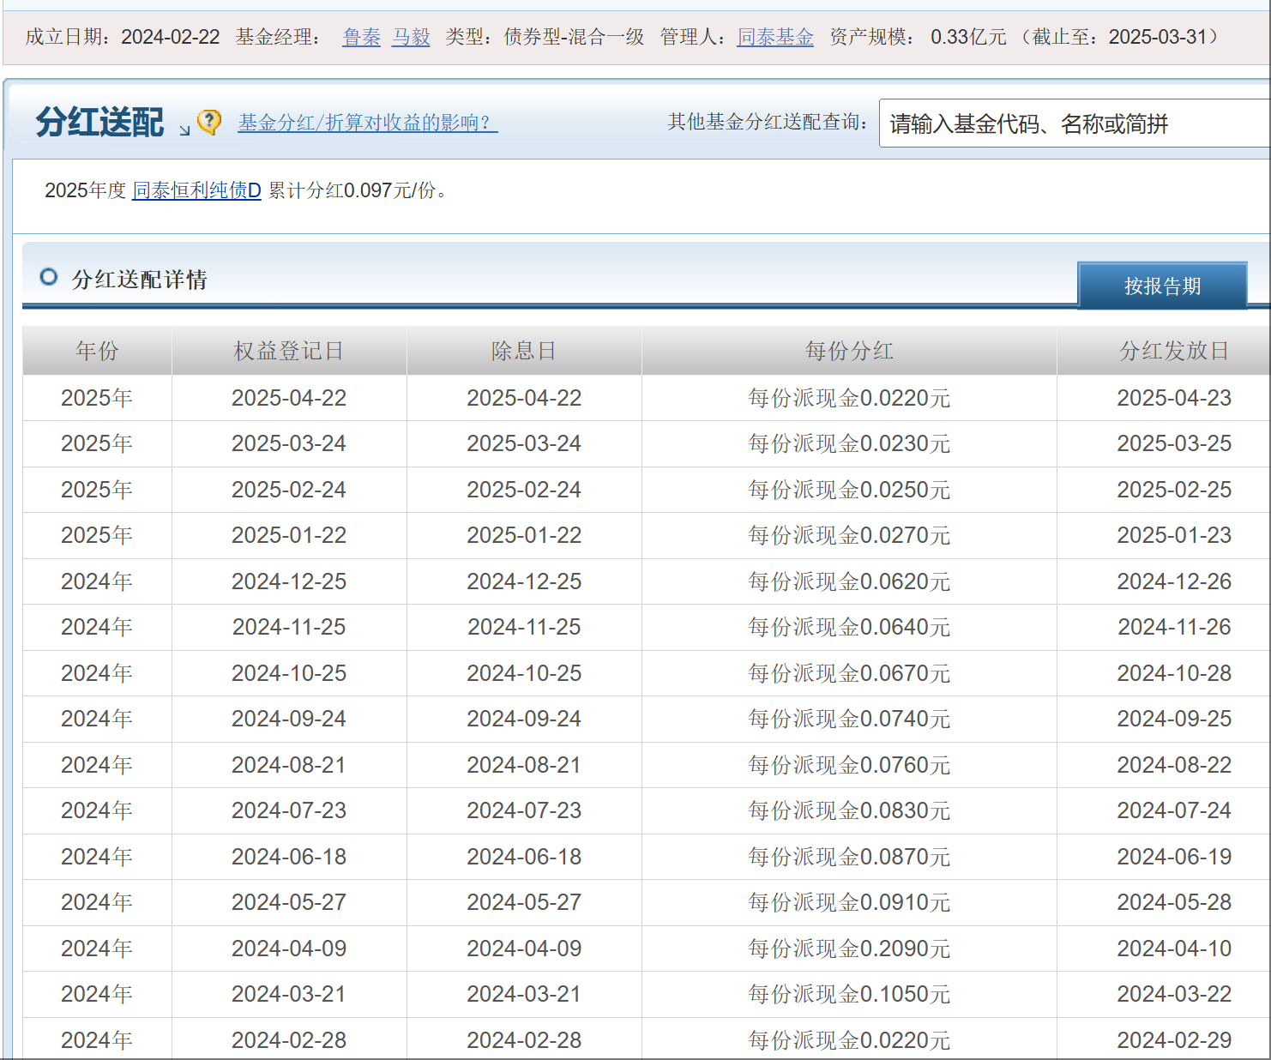Screen dimensions: 1271x1060
Task: Select dividend text 每份派现金0.0740元
Action: (849, 719)
